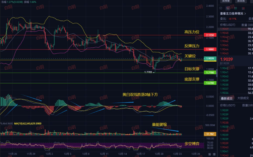Click the 500.00M label on volume axis
This screenshot has height=157, width=253.
click(210, 125)
